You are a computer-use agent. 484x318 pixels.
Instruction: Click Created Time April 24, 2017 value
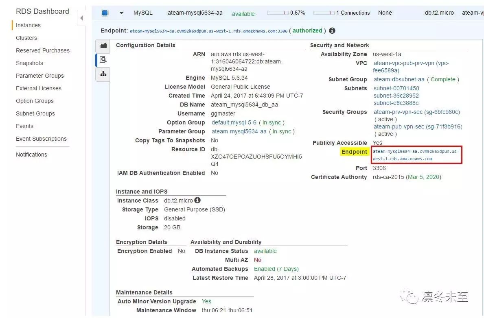[x=257, y=96]
